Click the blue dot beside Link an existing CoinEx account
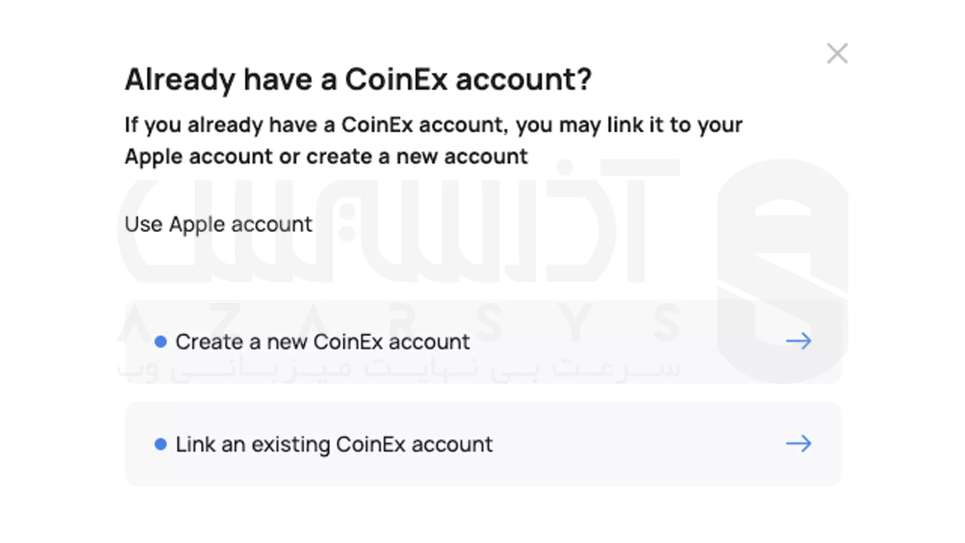The image size is (965, 543). click(x=161, y=444)
